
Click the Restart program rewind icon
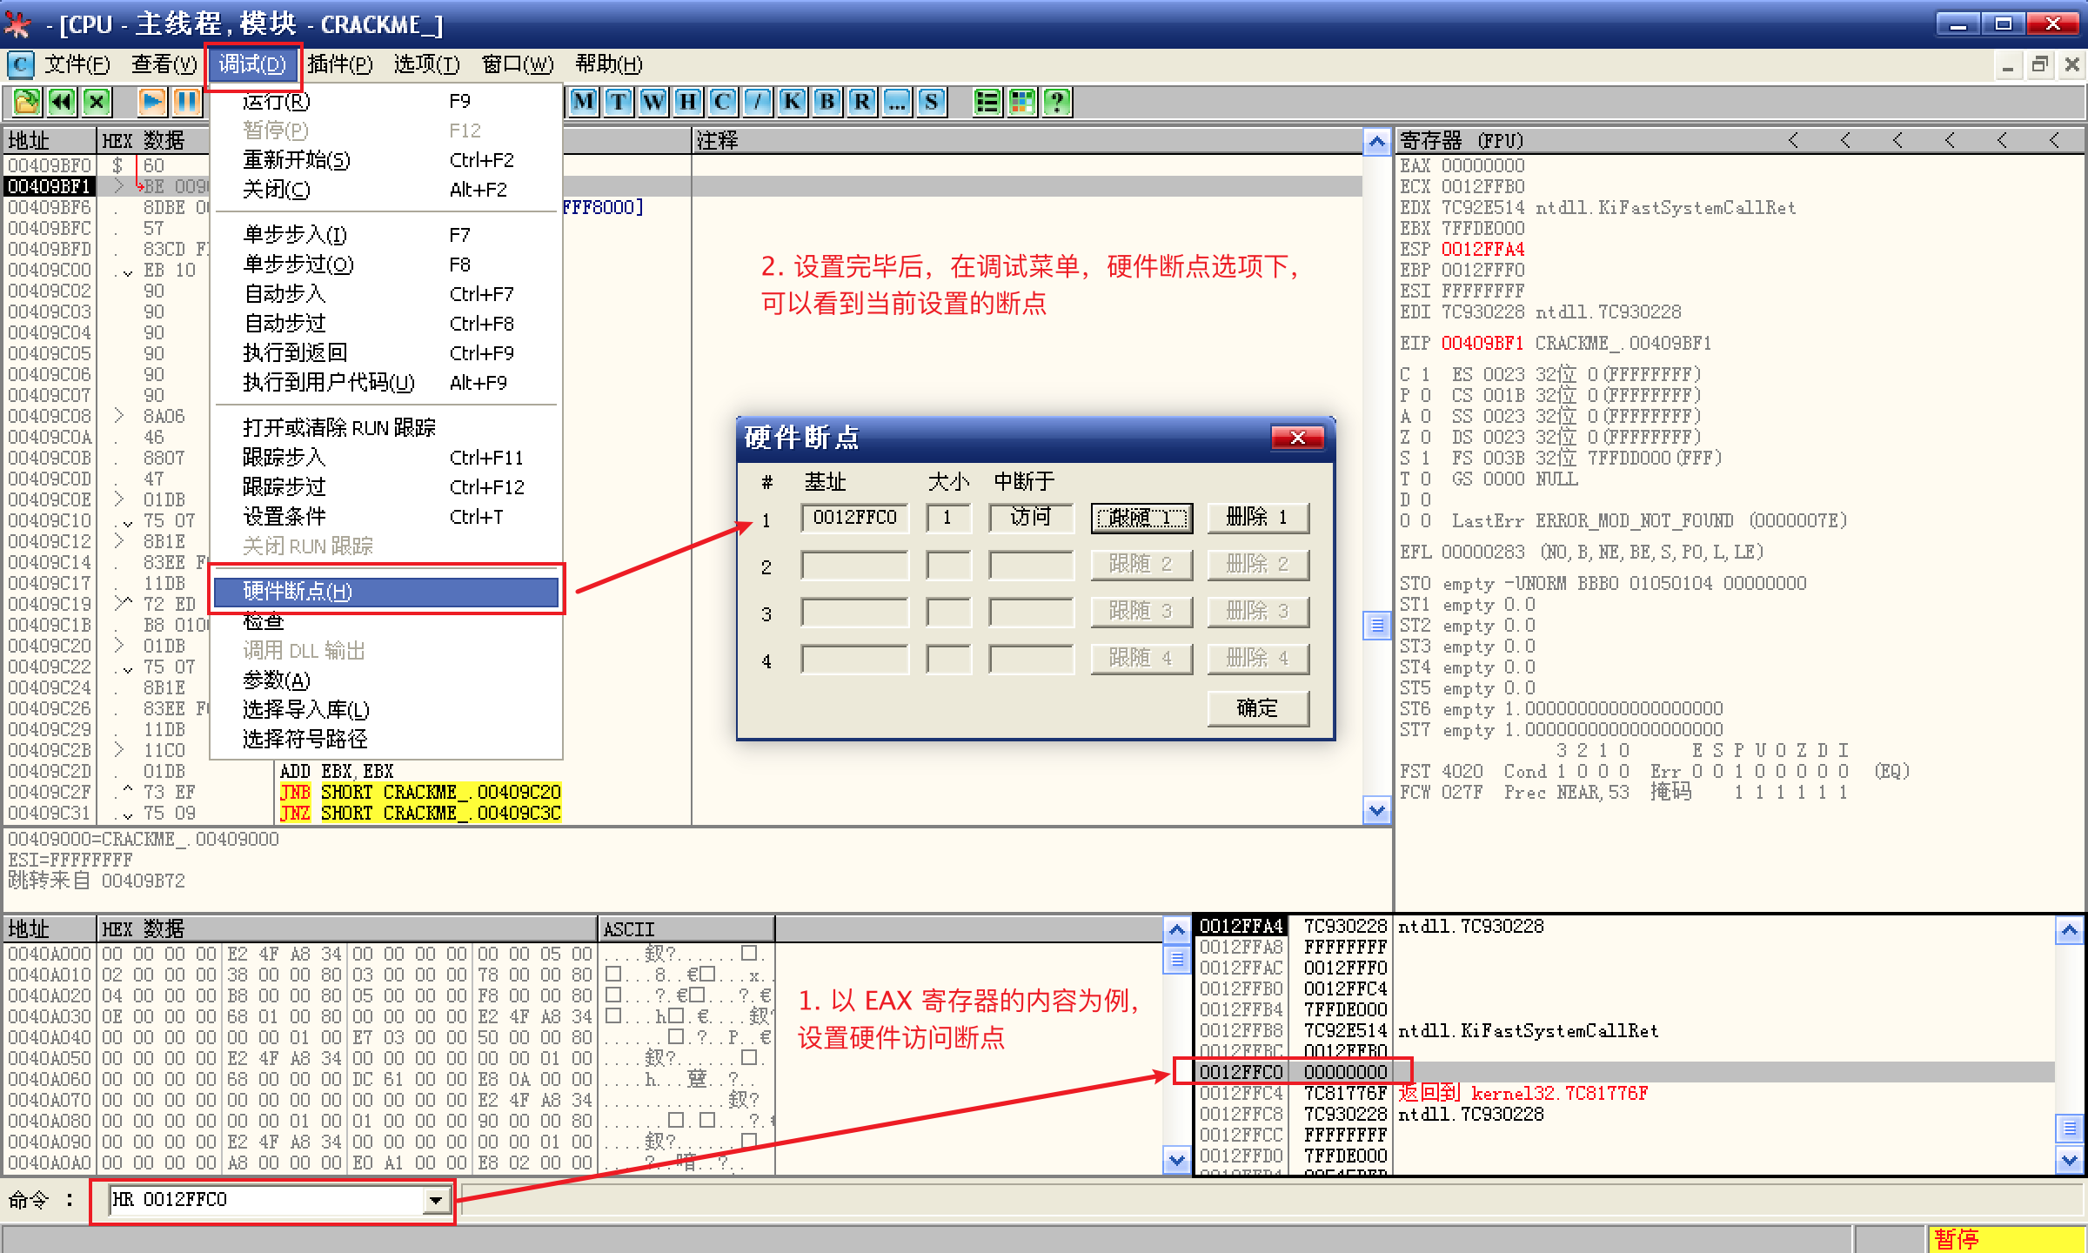[62, 103]
